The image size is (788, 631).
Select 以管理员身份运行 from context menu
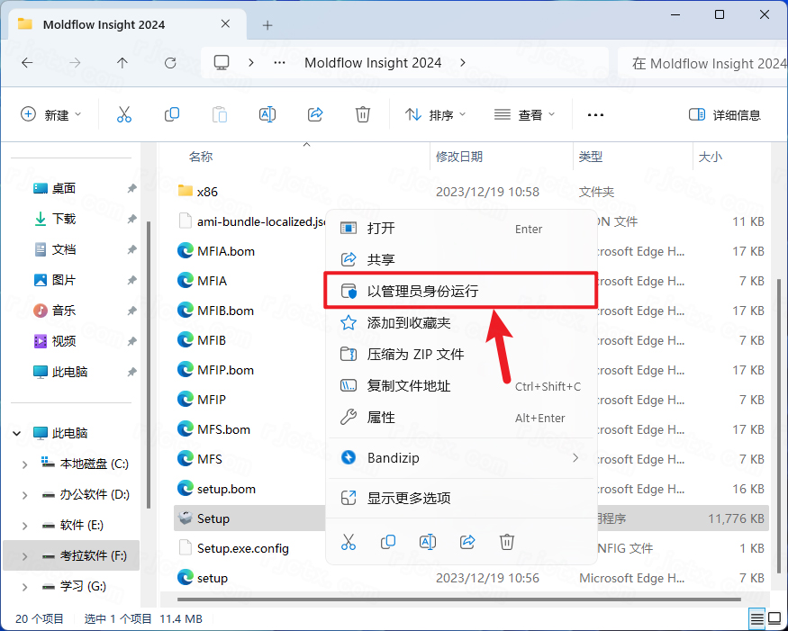[459, 291]
